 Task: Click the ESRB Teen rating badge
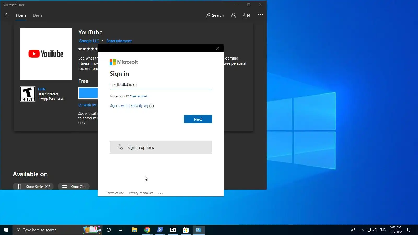click(x=28, y=94)
